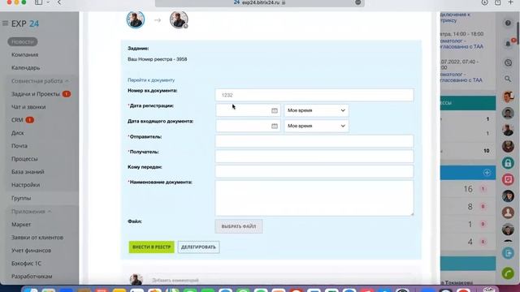
Task: Click the assignee avatar after the arrow
Action: (x=179, y=19)
